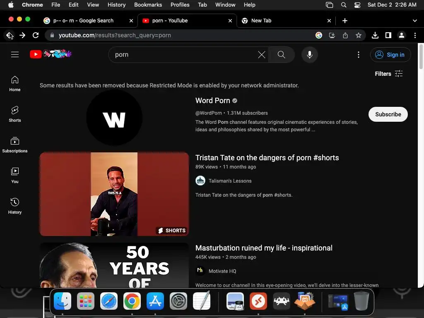Open the You sidebar section
This screenshot has height=318, width=424.
[x=15, y=176]
